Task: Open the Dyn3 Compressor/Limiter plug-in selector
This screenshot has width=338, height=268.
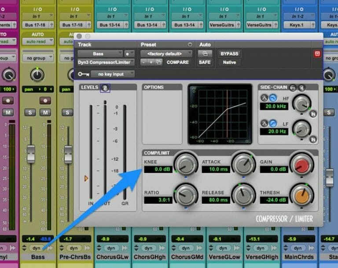Action: [106, 62]
